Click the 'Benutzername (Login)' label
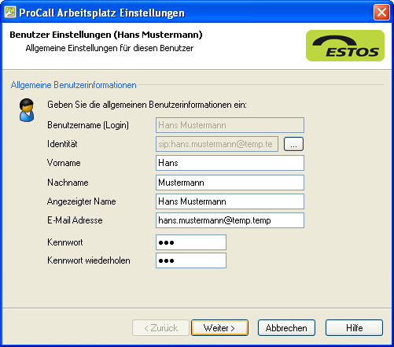The image size is (394, 347). click(x=88, y=125)
